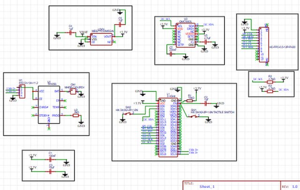The image size is (300, 190).
Task: Click the I2C_SCL net label above the magnetometer
Action: pos(165,19)
